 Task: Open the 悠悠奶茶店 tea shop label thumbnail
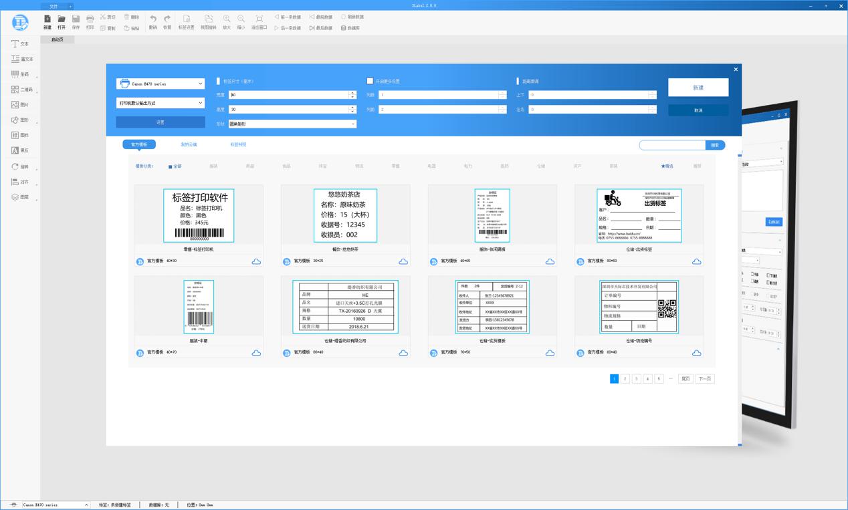(346, 215)
